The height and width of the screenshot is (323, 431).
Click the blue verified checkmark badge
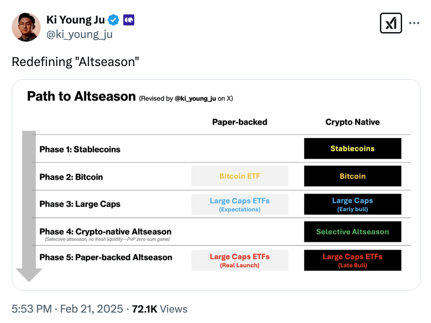[113, 19]
